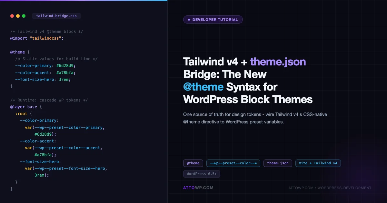Click the "@theme {" code line

click(x=20, y=52)
